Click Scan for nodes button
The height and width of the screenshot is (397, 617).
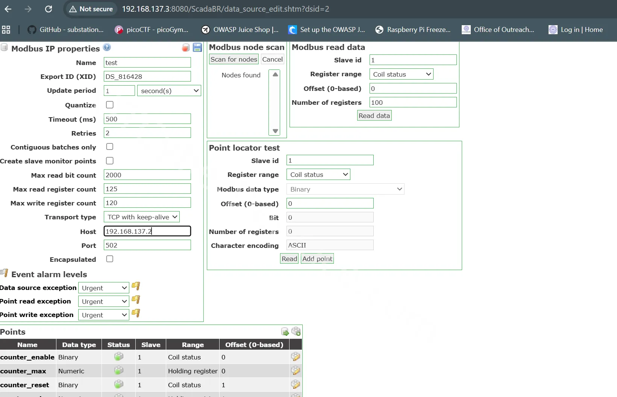[x=234, y=59]
